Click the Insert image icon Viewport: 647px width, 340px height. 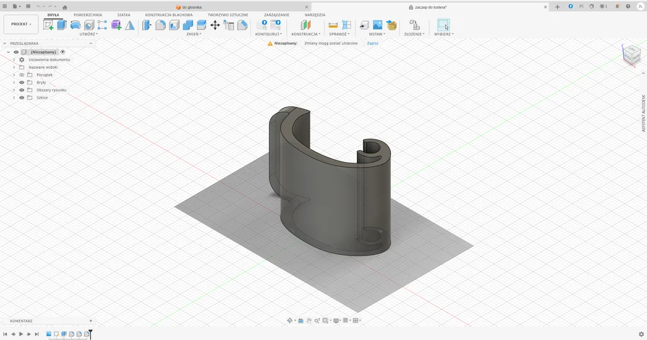[x=377, y=25]
